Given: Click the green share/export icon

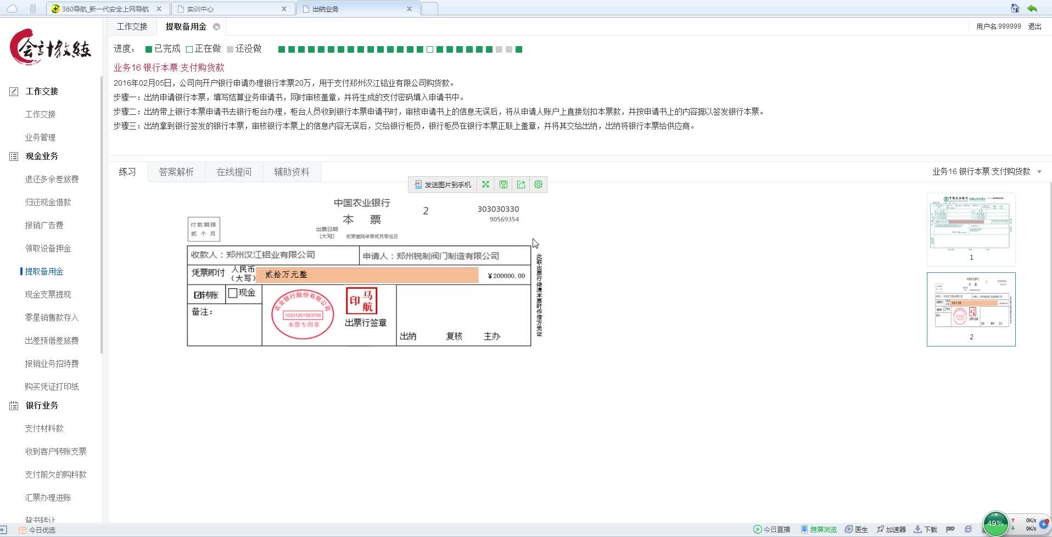Looking at the screenshot, I should (x=521, y=184).
